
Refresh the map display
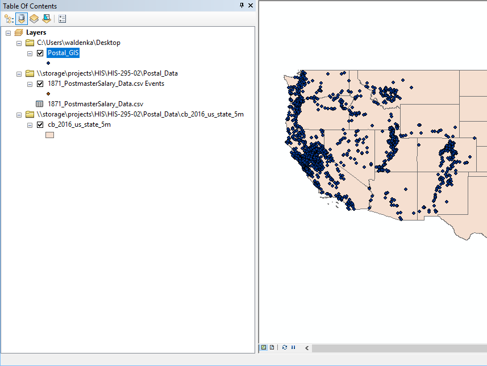tap(284, 347)
